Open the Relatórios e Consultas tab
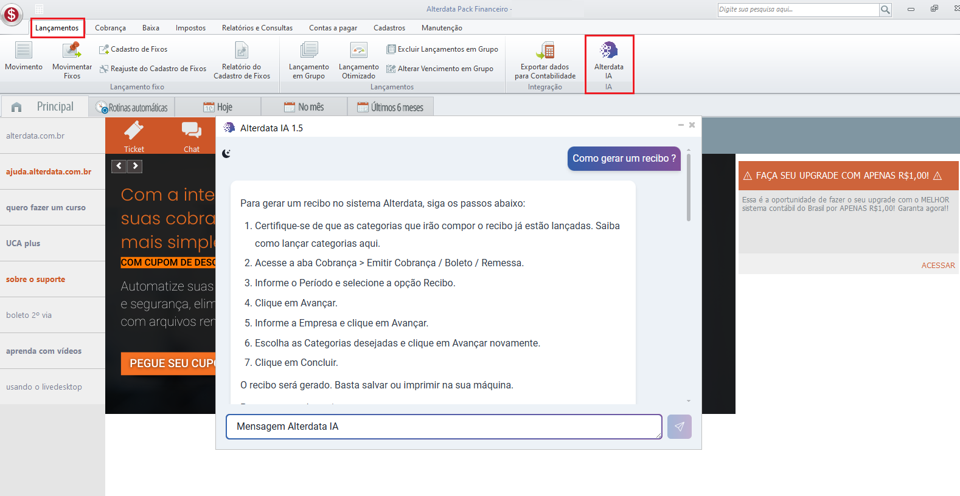The height and width of the screenshot is (496, 960). pos(257,28)
